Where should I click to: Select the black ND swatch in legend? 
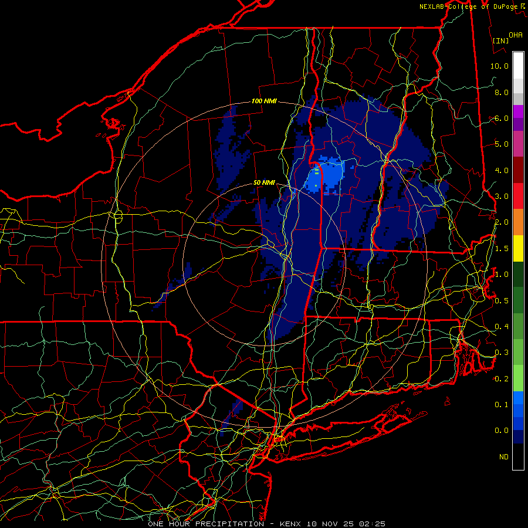coord(518,456)
